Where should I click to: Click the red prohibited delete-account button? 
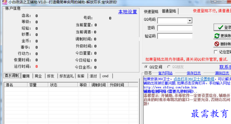click(222, 44)
